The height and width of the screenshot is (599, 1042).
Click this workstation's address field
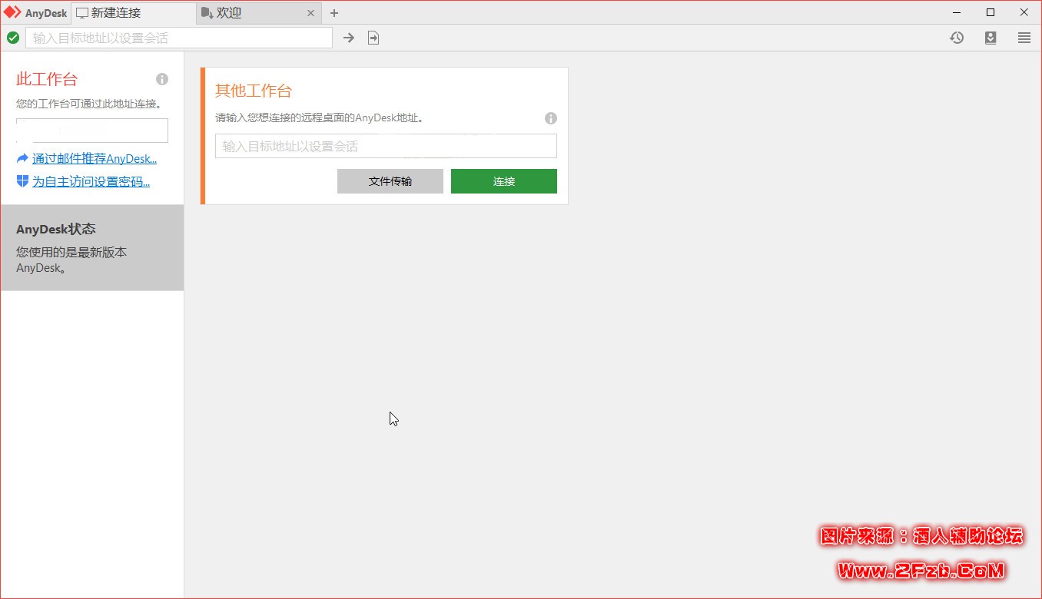(x=92, y=131)
